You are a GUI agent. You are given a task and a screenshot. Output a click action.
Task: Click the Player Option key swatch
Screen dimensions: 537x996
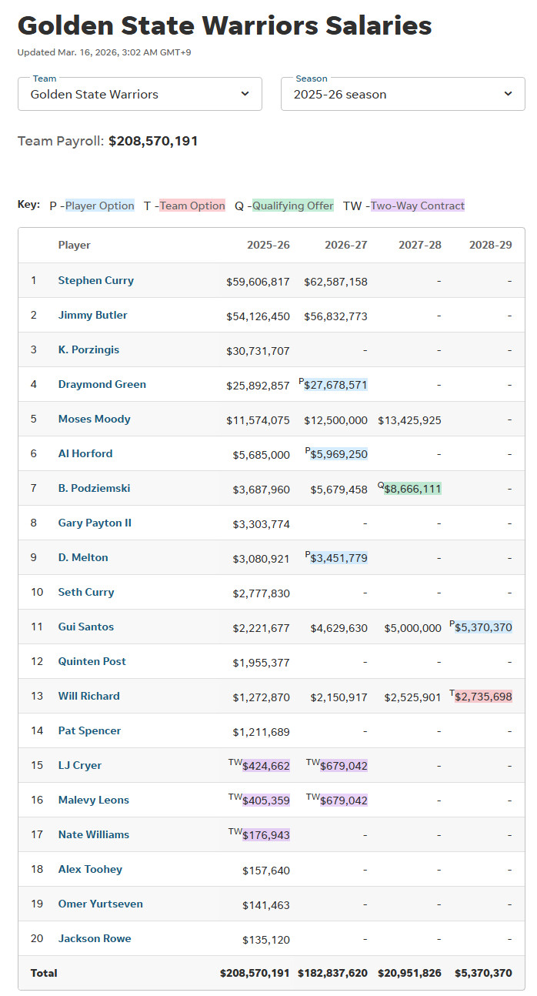[x=100, y=206]
